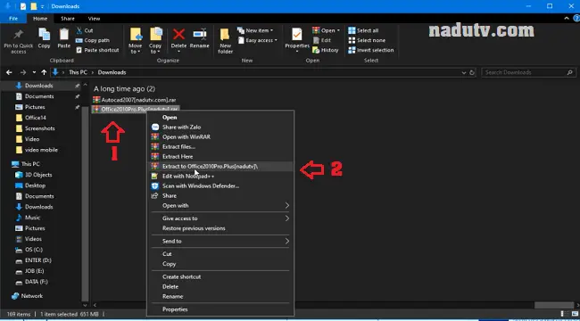
Task: Choose Restore previous versions
Action: (220, 228)
